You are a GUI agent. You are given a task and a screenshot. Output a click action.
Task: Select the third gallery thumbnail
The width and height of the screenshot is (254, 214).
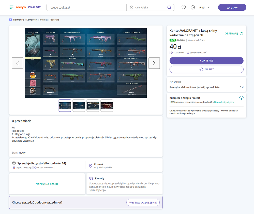(x=93, y=106)
